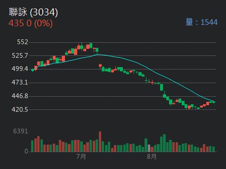This screenshot has width=226, height=169.
Task: Click the 525.7 price axis label
Action: point(20,55)
